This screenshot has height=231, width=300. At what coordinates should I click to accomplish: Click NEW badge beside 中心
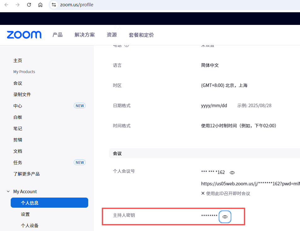pyautogui.click(x=80, y=106)
